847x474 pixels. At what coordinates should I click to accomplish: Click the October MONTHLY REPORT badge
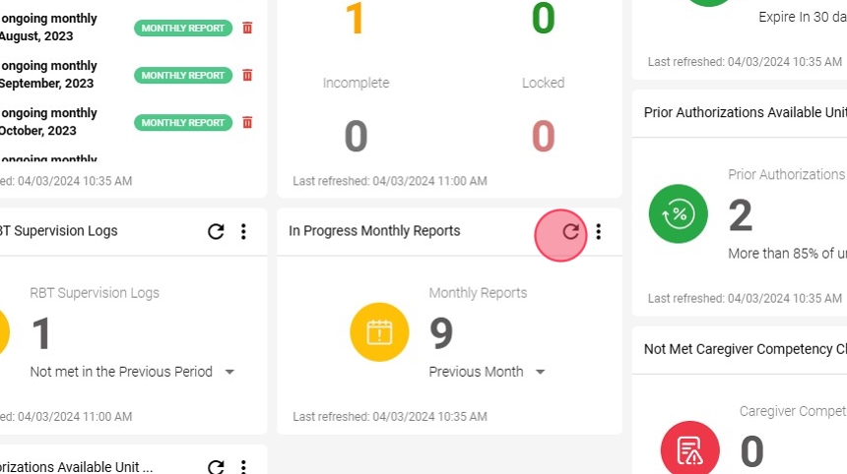point(183,123)
